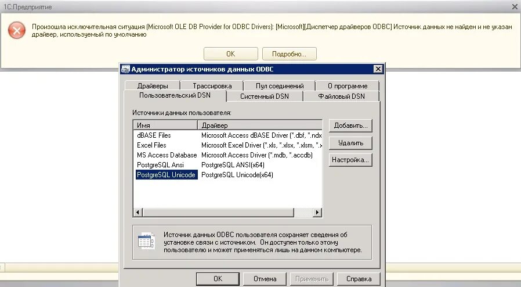This screenshot has height=287, width=521.
Task: Open the Настройка... dialog
Action: 350,160
